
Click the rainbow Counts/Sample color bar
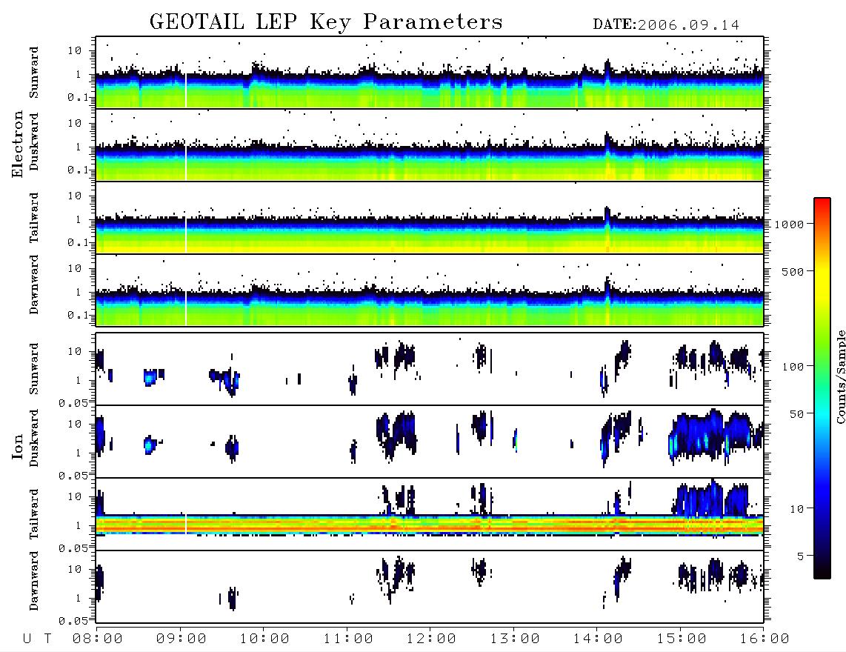822,389
